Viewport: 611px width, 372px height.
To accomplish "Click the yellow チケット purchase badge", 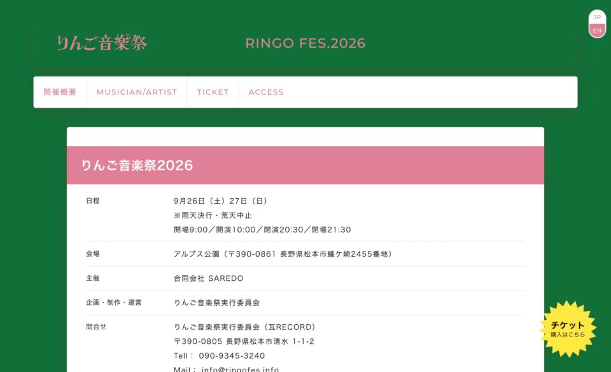I will pyautogui.click(x=568, y=329).
